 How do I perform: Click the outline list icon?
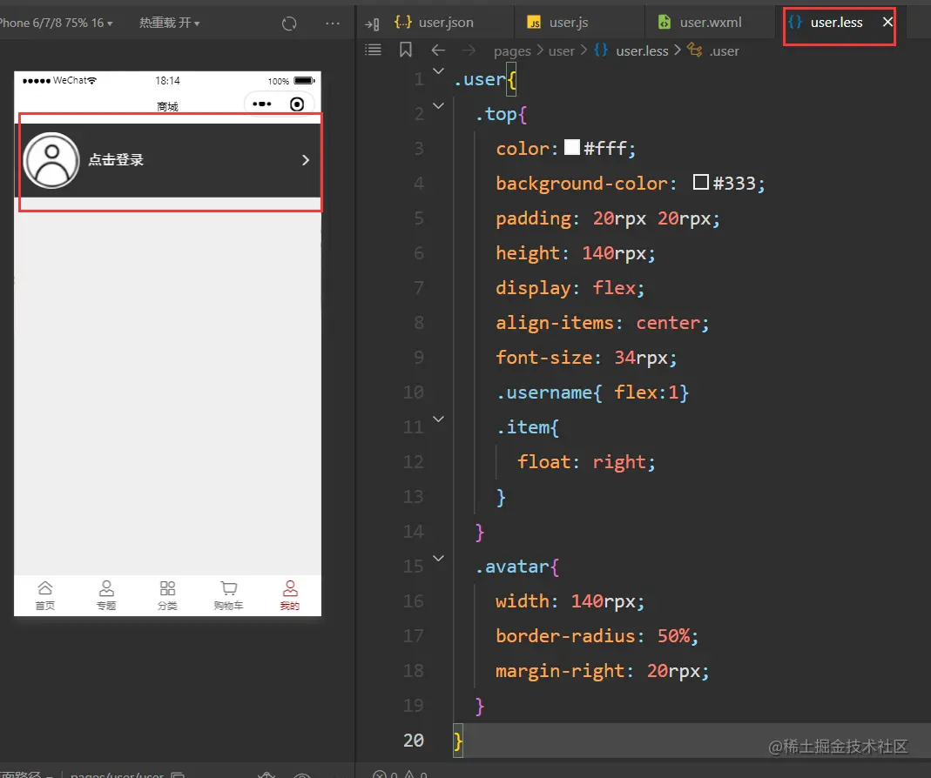(x=373, y=50)
